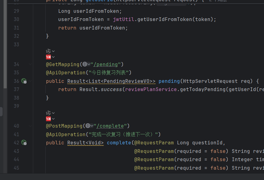Click the "今日待复习列表" string

[109, 73]
